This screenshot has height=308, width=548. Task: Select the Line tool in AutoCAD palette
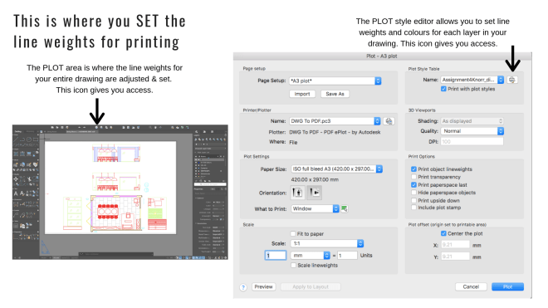pyautogui.click(x=16, y=139)
